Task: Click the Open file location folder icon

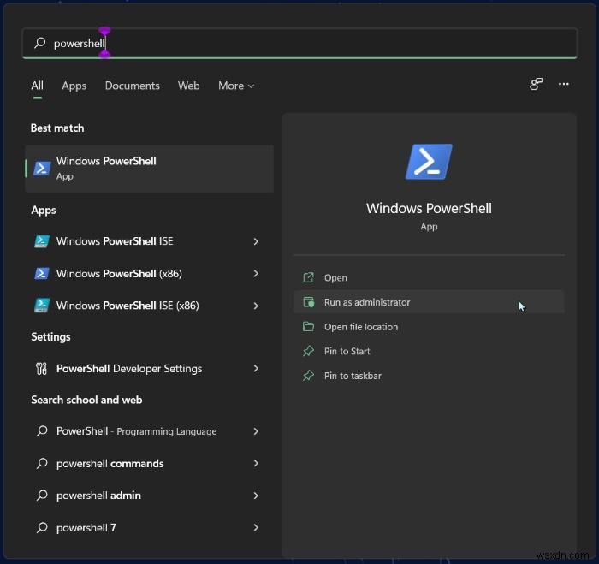Action: pos(309,327)
